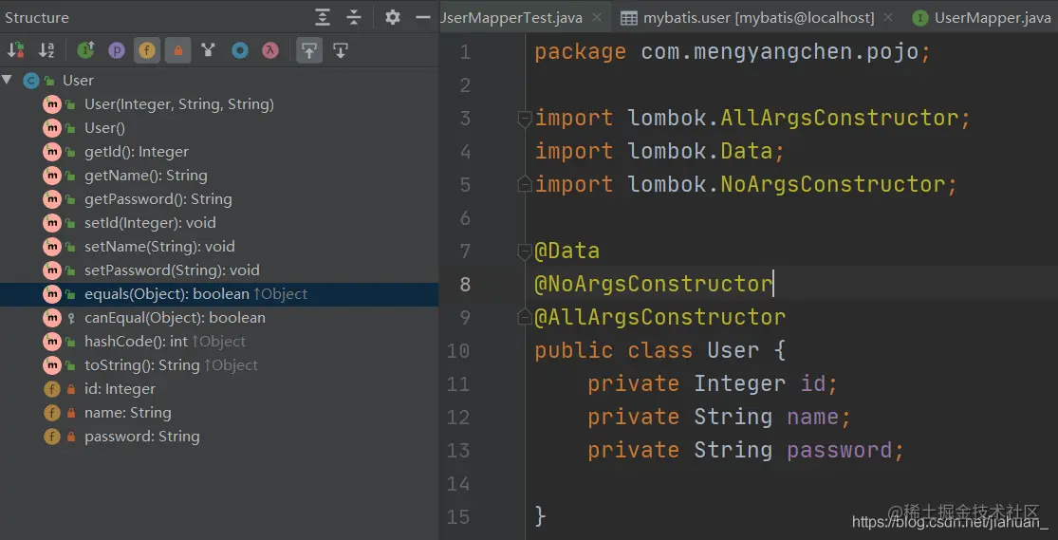Select equals(Object): boolean row
1058x540 pixels.
coord(219,293)
